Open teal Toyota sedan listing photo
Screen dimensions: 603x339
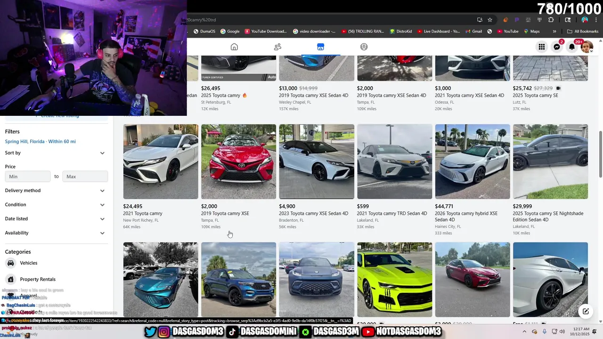pos(161,280)
